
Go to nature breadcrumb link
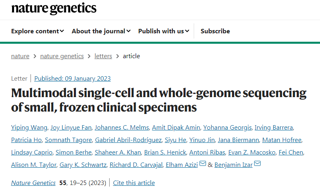[x=20, y=56]
